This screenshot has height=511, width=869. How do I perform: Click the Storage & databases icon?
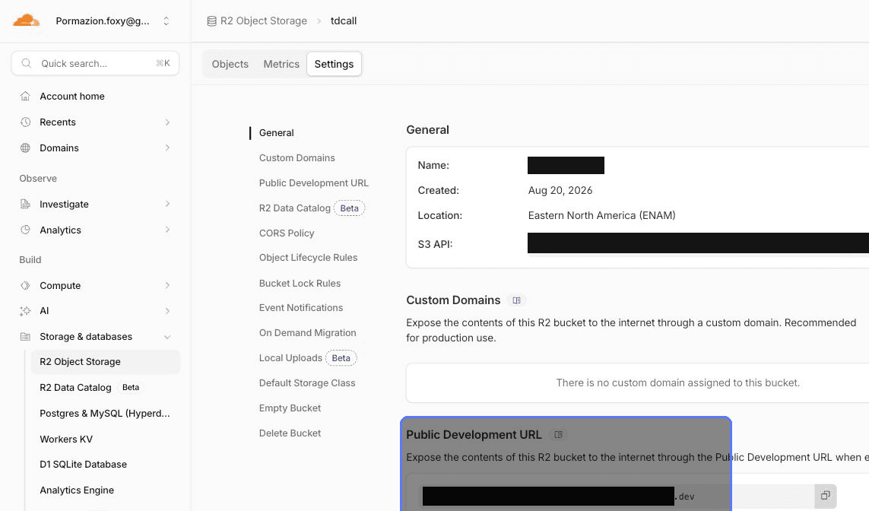[25, 336]
